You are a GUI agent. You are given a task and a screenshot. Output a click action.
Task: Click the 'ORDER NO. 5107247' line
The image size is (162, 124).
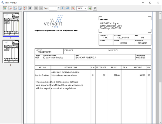tap(65, 72)
